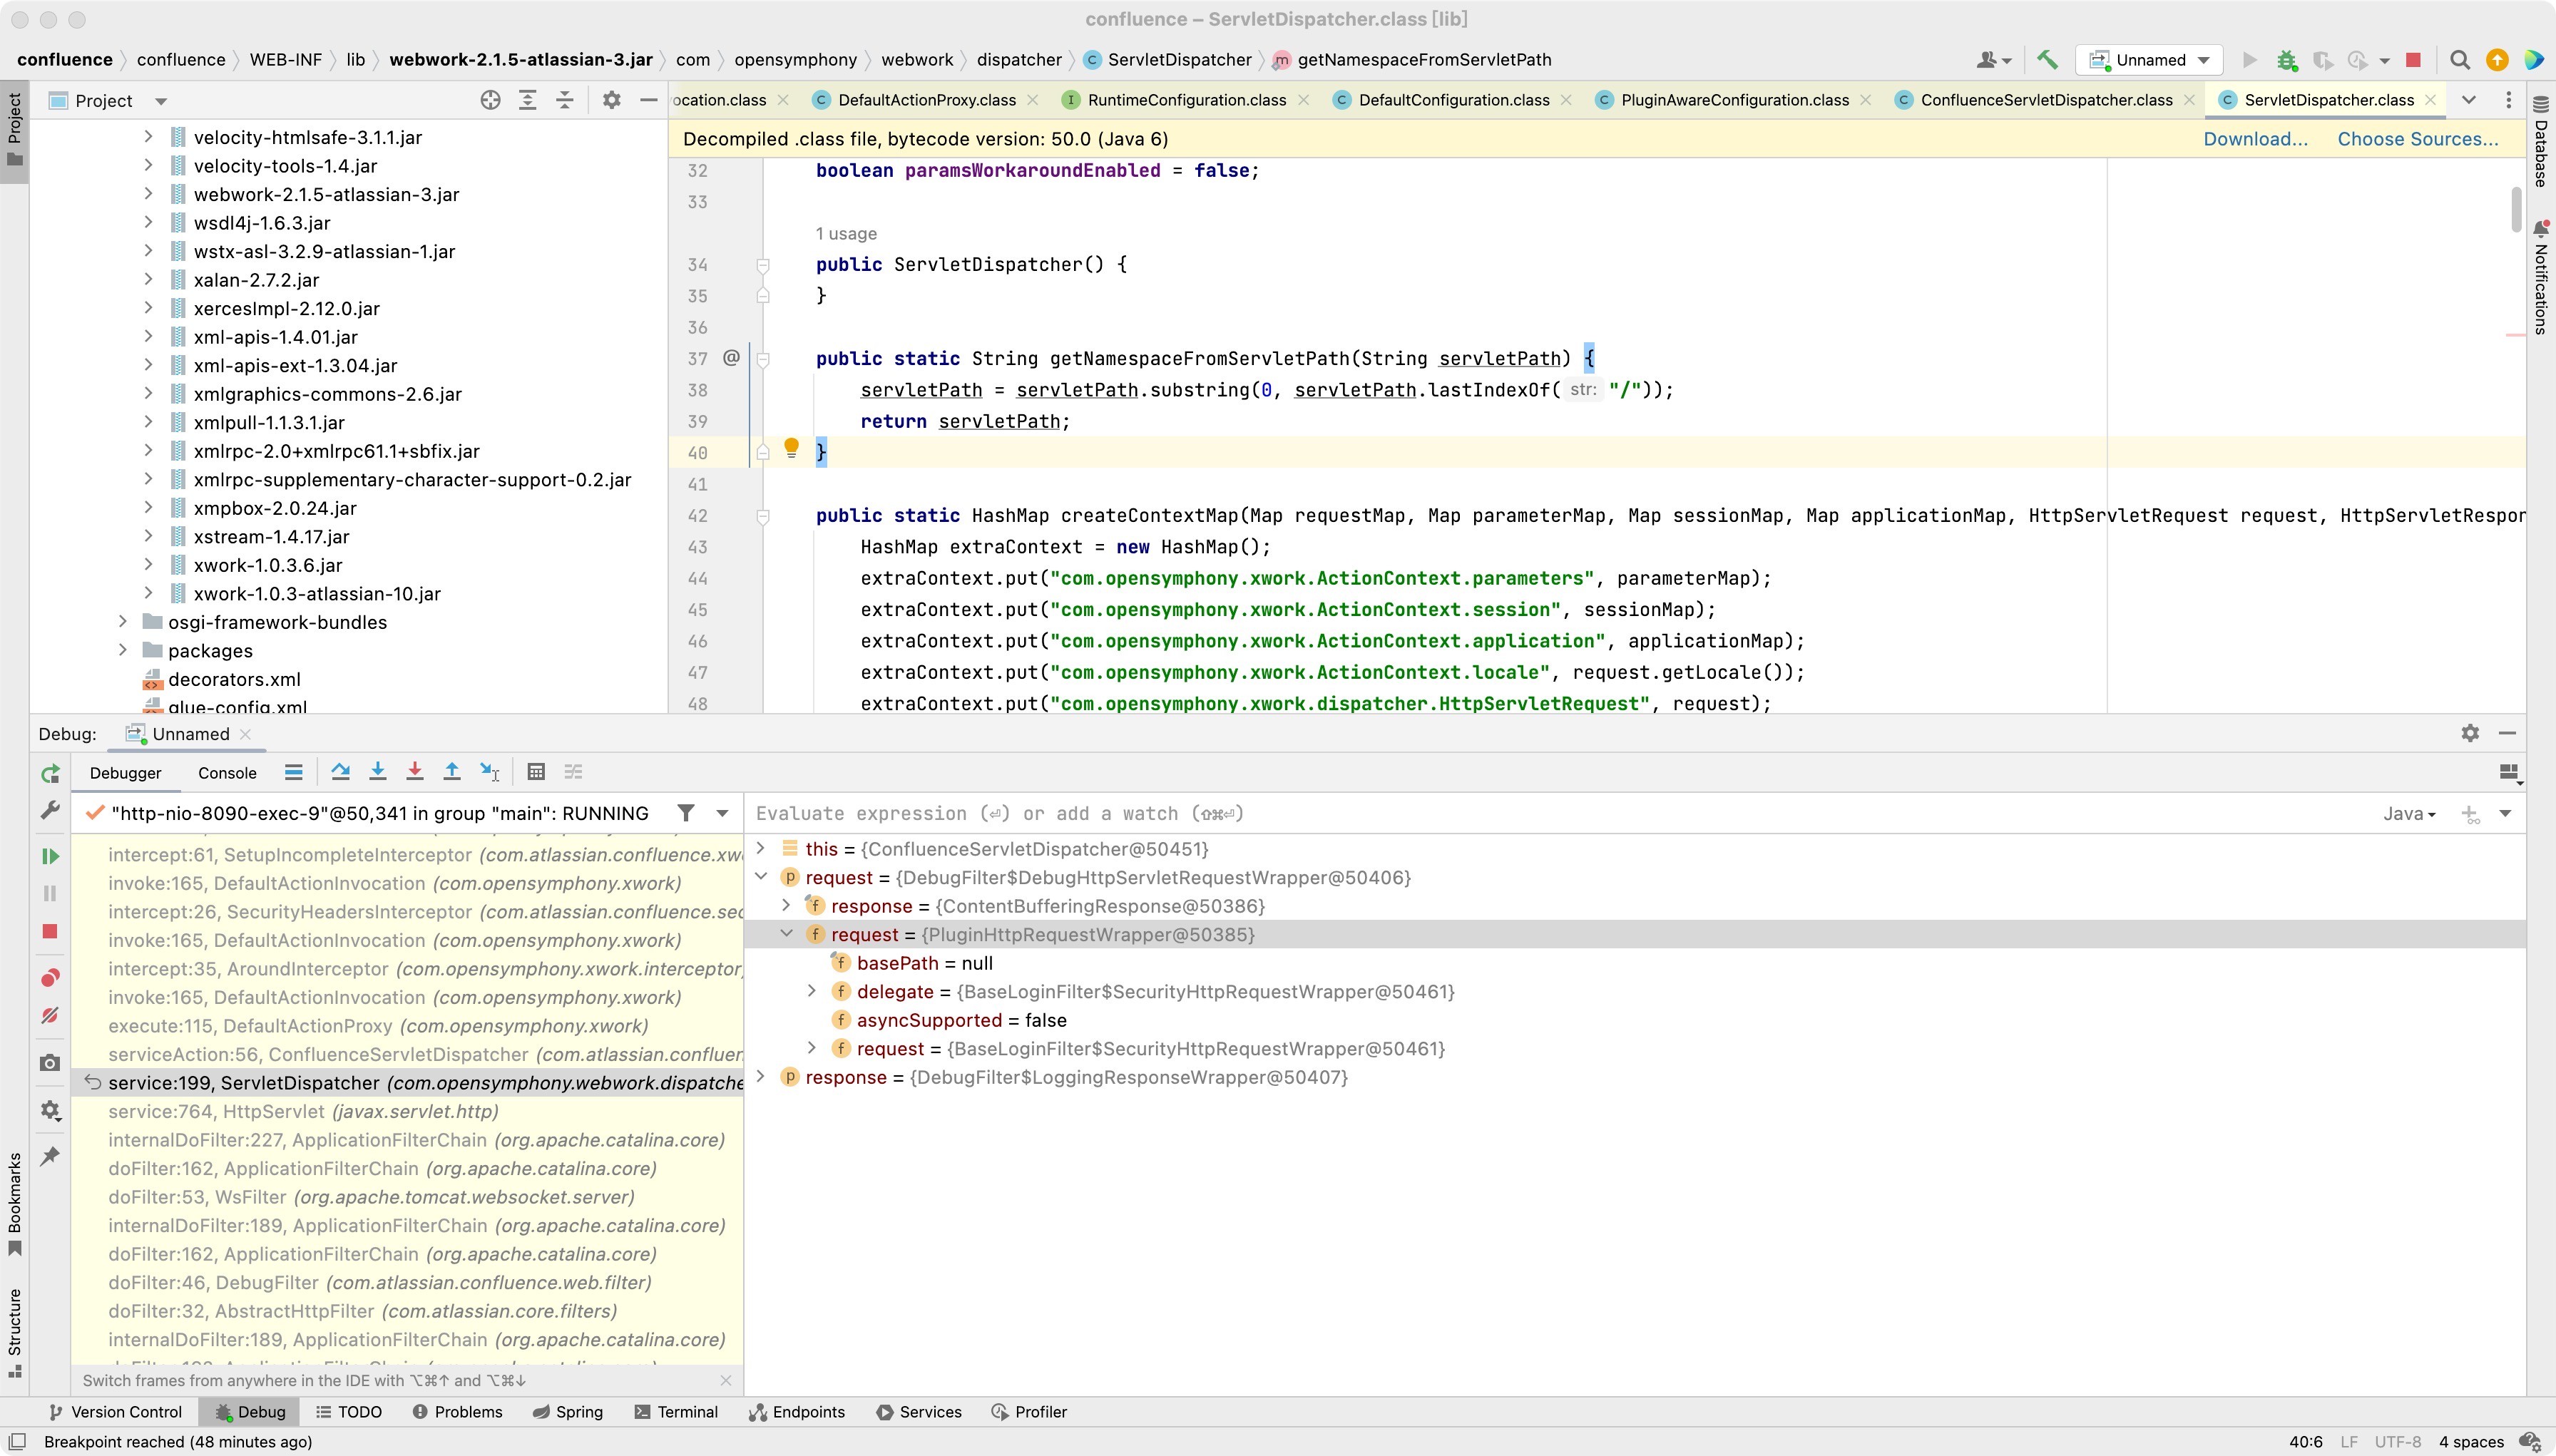2556x1456 pixels.
Task: Click the Rerun debug session icon
Action: (50, 773)
